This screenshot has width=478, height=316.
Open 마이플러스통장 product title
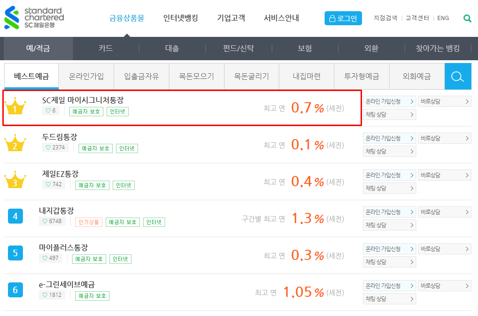click(64, 247)
